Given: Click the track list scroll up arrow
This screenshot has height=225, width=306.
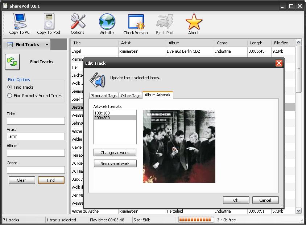Looking at the screenshot, I should [298, 42].
